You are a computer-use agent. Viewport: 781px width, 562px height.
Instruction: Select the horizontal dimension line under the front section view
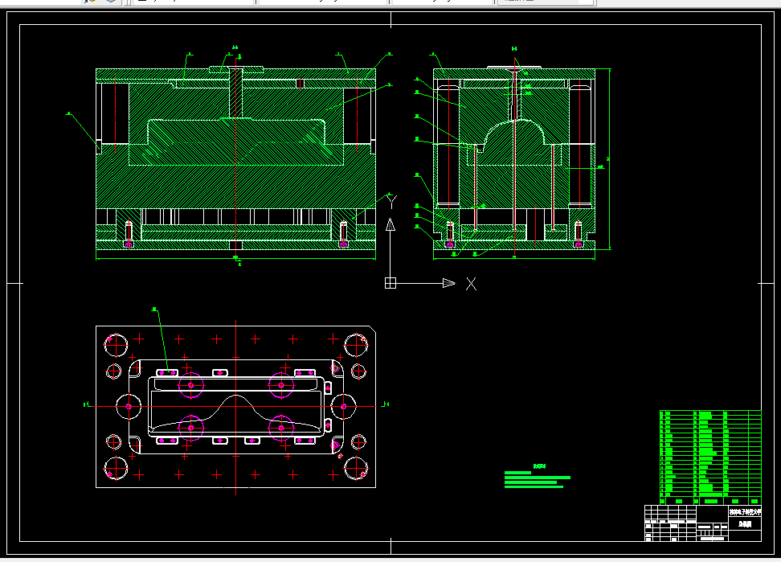[x=235, y=259]
